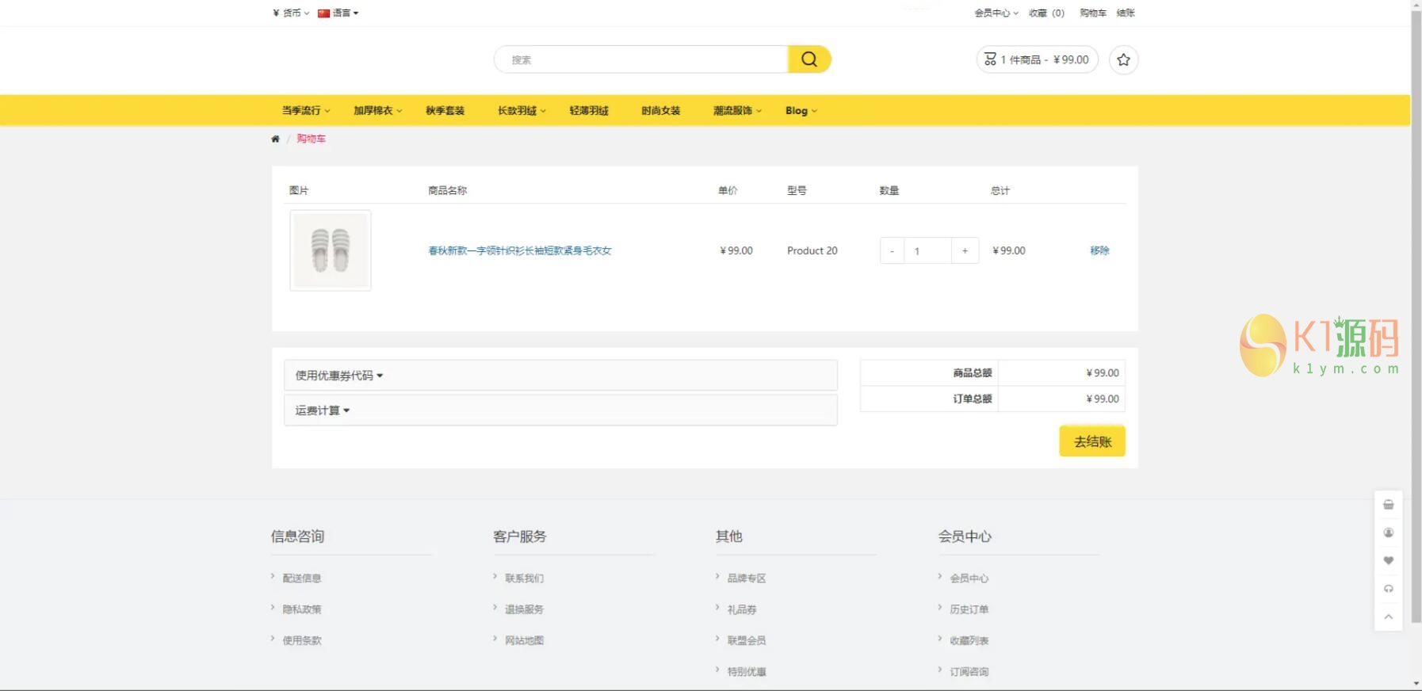Open the 当季流行 navigation menu
This screenshot has height=691, width=1422.
(x=305, y=111)
